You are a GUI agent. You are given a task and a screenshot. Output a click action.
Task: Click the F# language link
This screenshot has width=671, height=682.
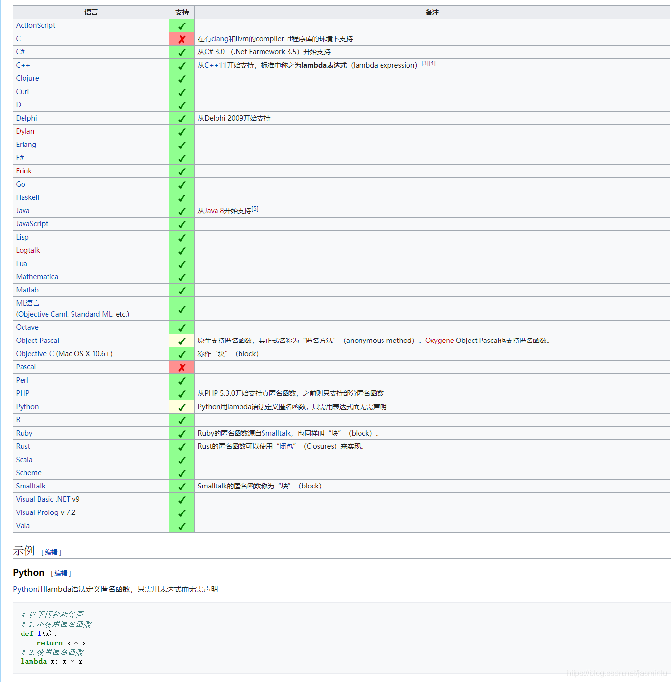20,158
